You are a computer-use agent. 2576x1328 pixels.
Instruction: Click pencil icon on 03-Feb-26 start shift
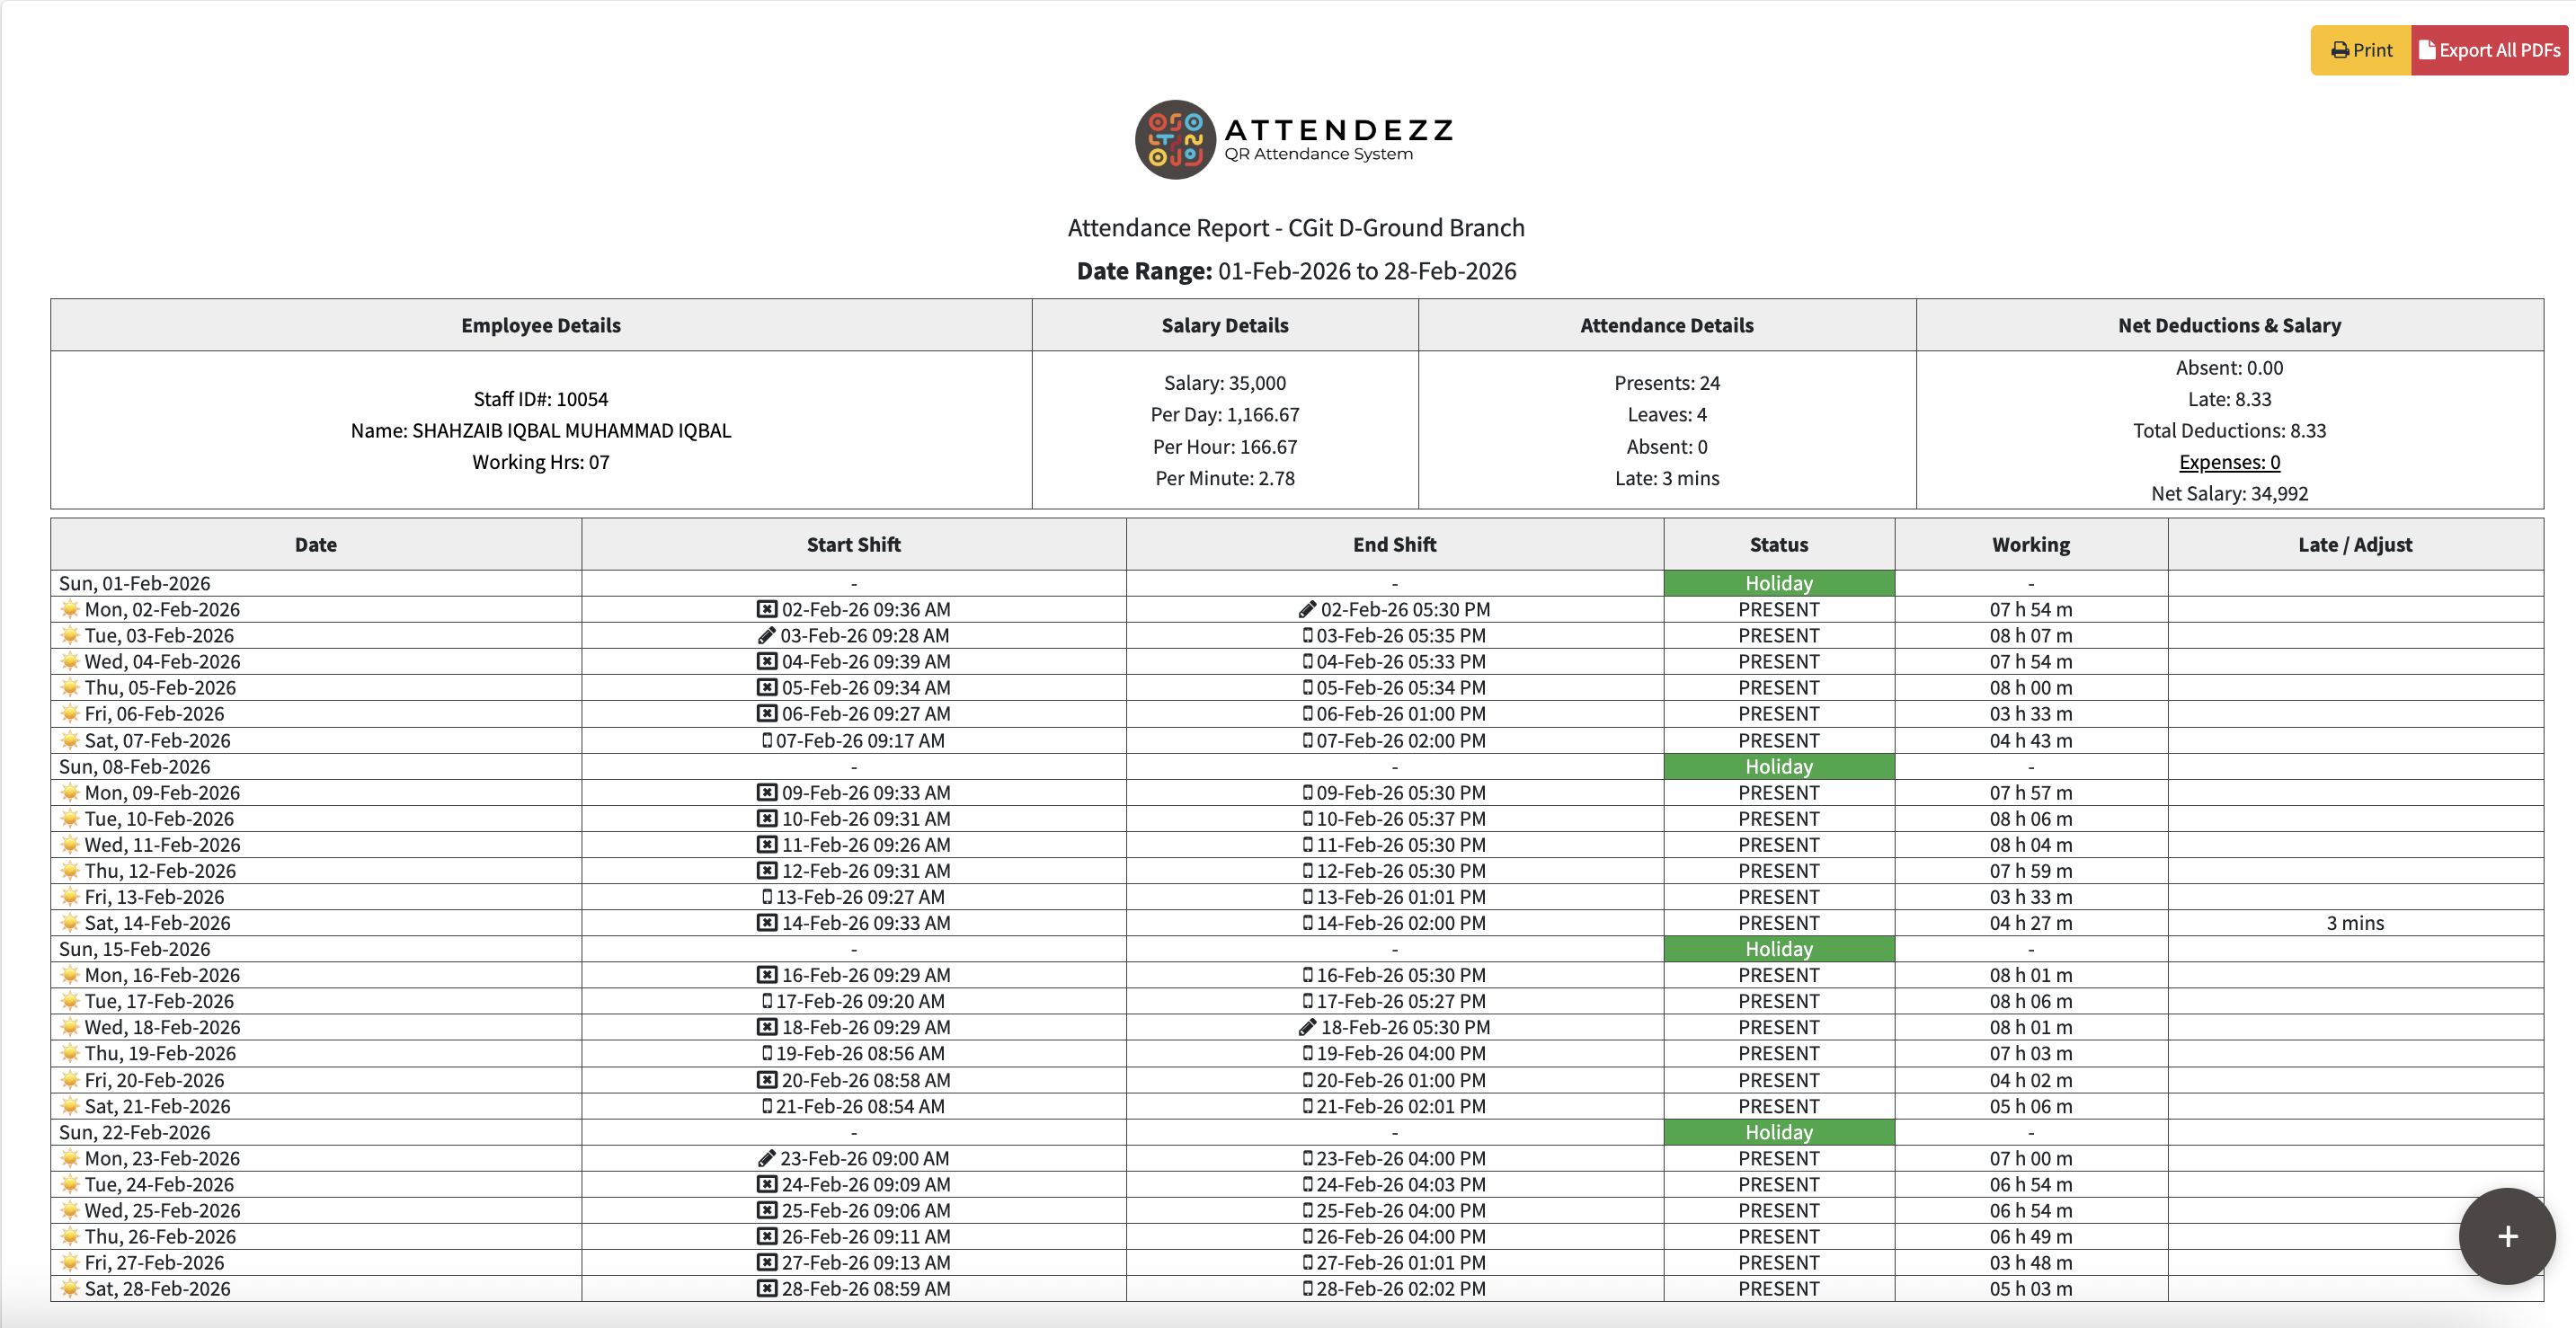pos(766,636)
